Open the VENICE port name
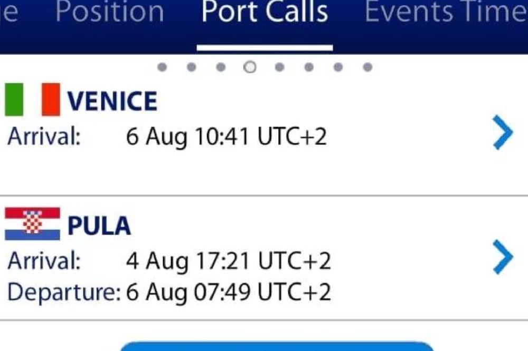The height and width of the screenshot is (351, 528). tap(112, 101)
